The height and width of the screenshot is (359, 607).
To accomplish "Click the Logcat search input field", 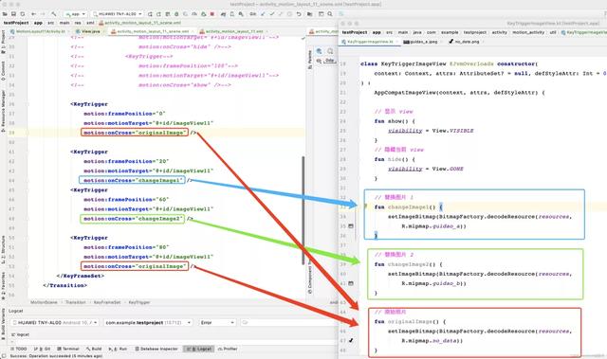I will pyautogui.click(x=288, y=322).
